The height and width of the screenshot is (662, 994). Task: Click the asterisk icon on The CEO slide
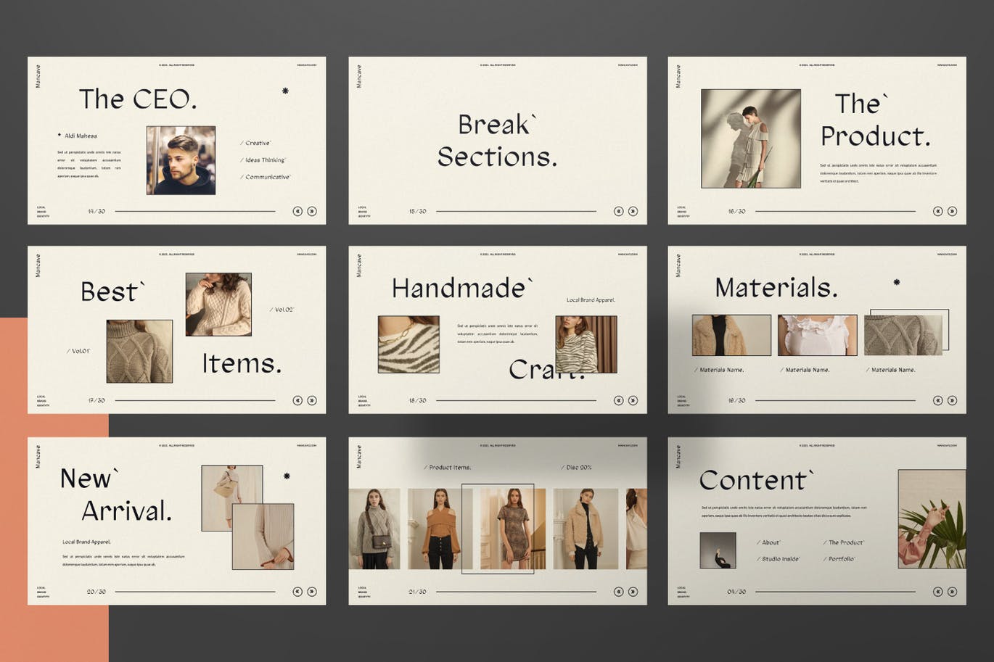pyautogui.click(x=285, y=91)
